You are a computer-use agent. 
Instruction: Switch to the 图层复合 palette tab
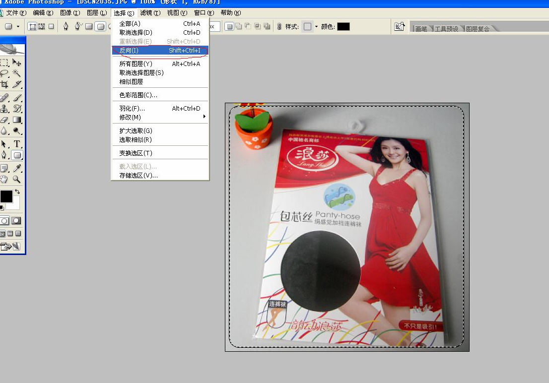tap(478, 29)
